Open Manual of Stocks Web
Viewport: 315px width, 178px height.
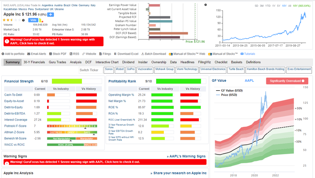(187, 54)
